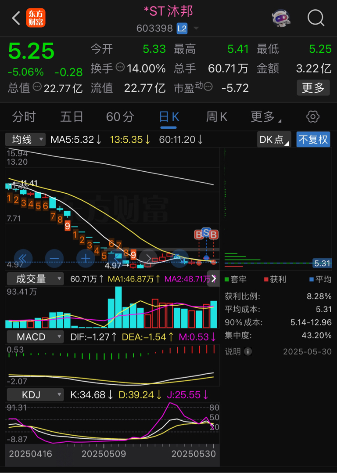Tap the rightmost B buy signal marker
Image resolution: width=337 pixels, height=473 pixels.
213,235
